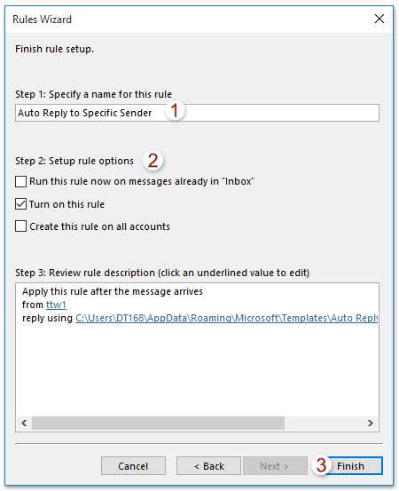399x491 pixels.
Task: Edit the Auto Reply template path link
Action: click(x=227, y=318)
